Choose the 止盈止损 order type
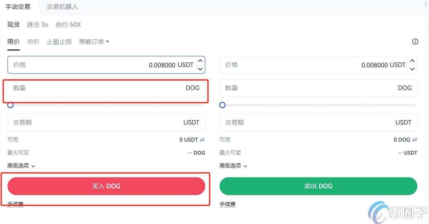This screenshot has height=224, width=429. pos(59,42)
